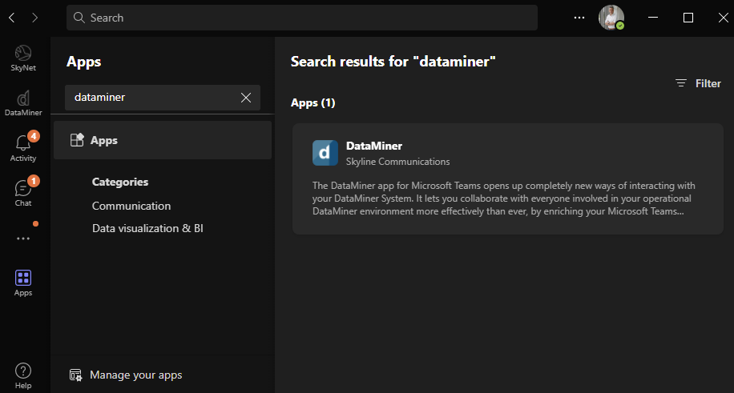Select the Apps section in the sidebar

pos(163,140)
